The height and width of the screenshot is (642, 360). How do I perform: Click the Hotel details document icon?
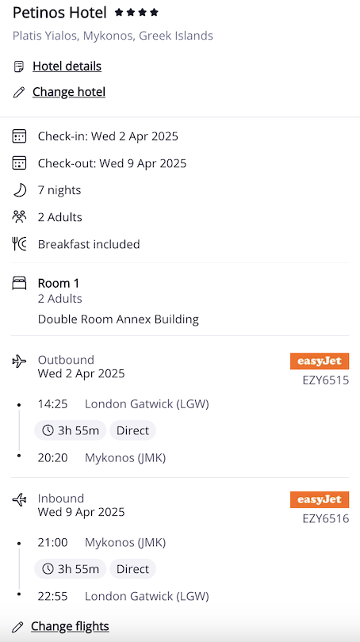point(18,67)
